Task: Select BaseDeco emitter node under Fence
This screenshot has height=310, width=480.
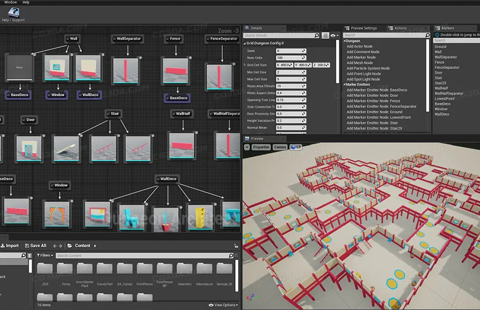Action: 177,98
